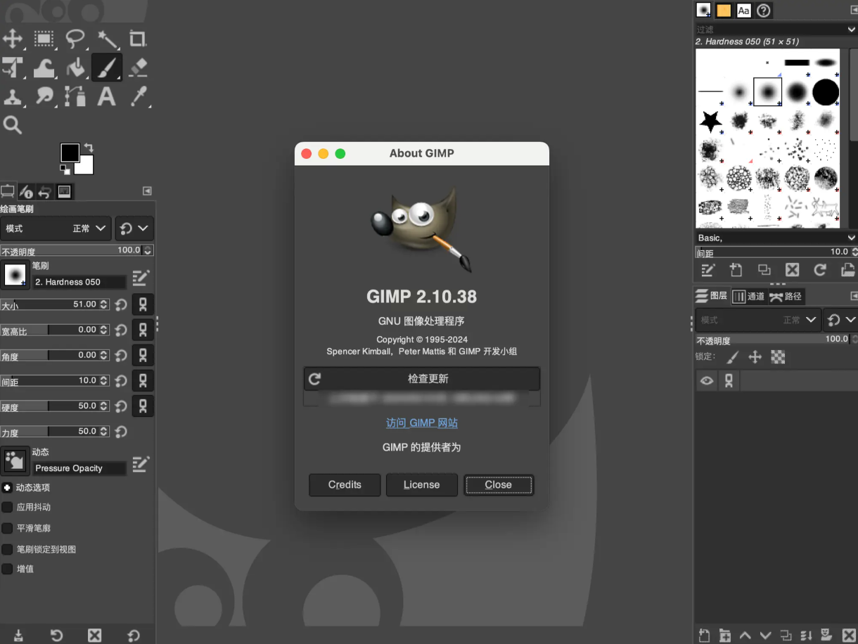Edit the brush next to Hardness 050 field
The width and height of the screenshot is (858, 644).
(x=141, y=278)
